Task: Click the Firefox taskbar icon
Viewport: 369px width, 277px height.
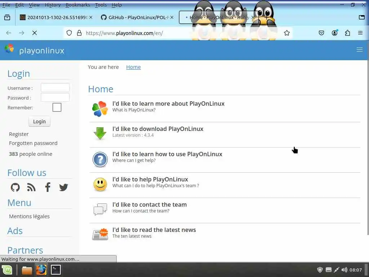Action: [x=41, y=270]
